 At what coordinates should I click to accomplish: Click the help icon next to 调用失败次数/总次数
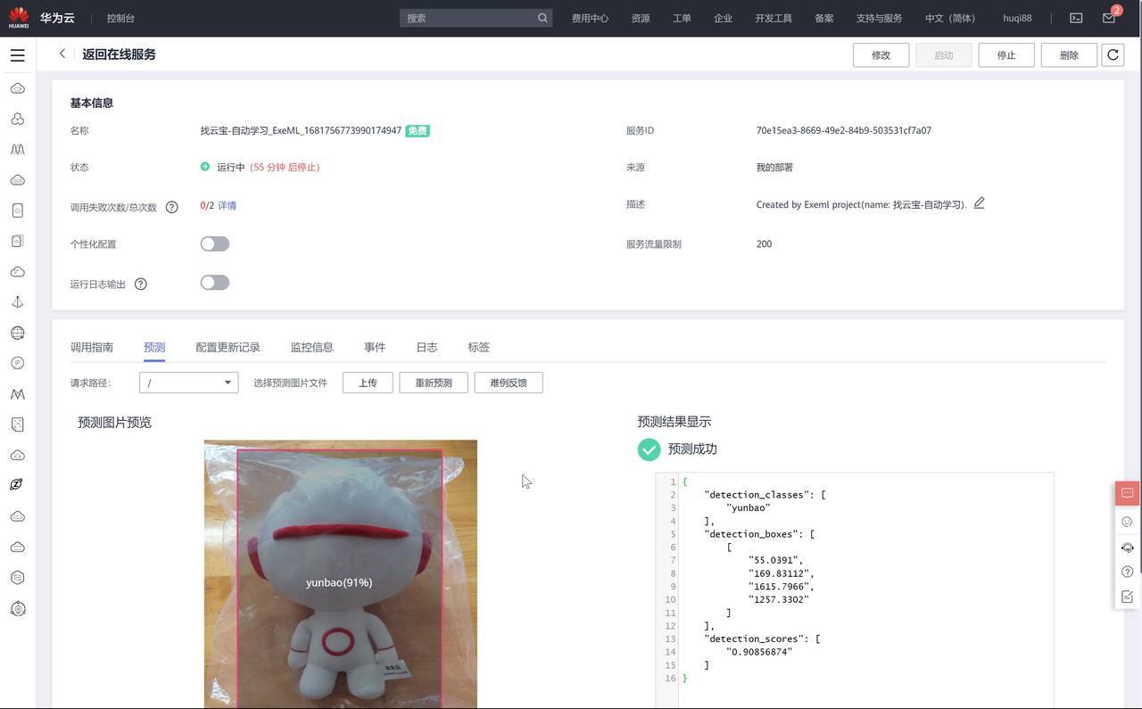[172, 207]
